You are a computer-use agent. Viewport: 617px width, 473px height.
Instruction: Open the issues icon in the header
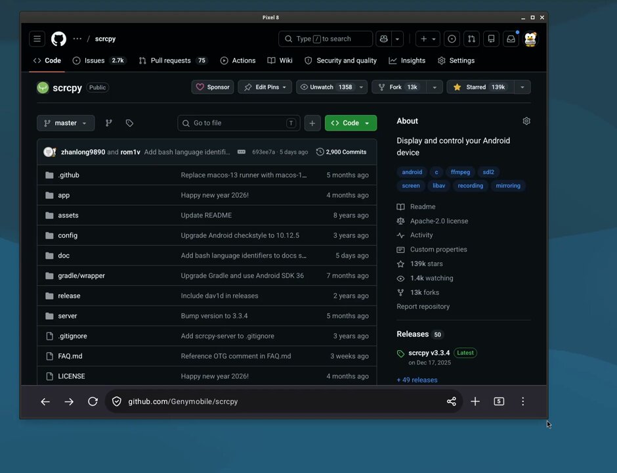452,39
